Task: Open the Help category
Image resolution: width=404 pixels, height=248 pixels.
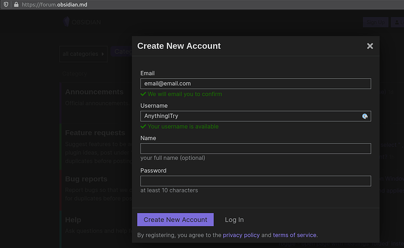Action: [x=73, y=220]
